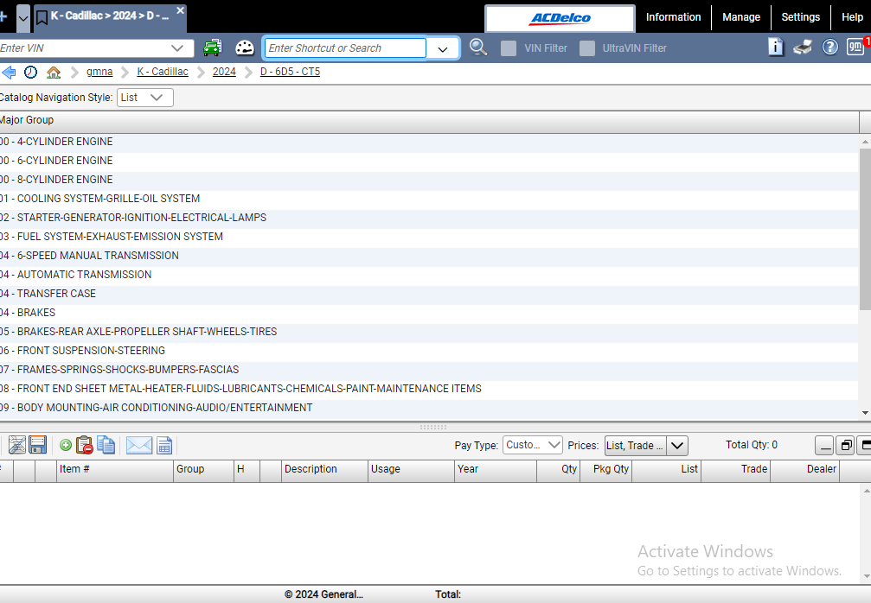Go to the K - Cadillac breadcrumb link
Image resolution: width=871 pixels, height=603 pixels.
click(x=162, y=72)
